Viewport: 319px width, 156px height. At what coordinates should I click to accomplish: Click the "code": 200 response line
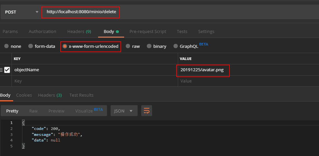click(x=46, y=129)
